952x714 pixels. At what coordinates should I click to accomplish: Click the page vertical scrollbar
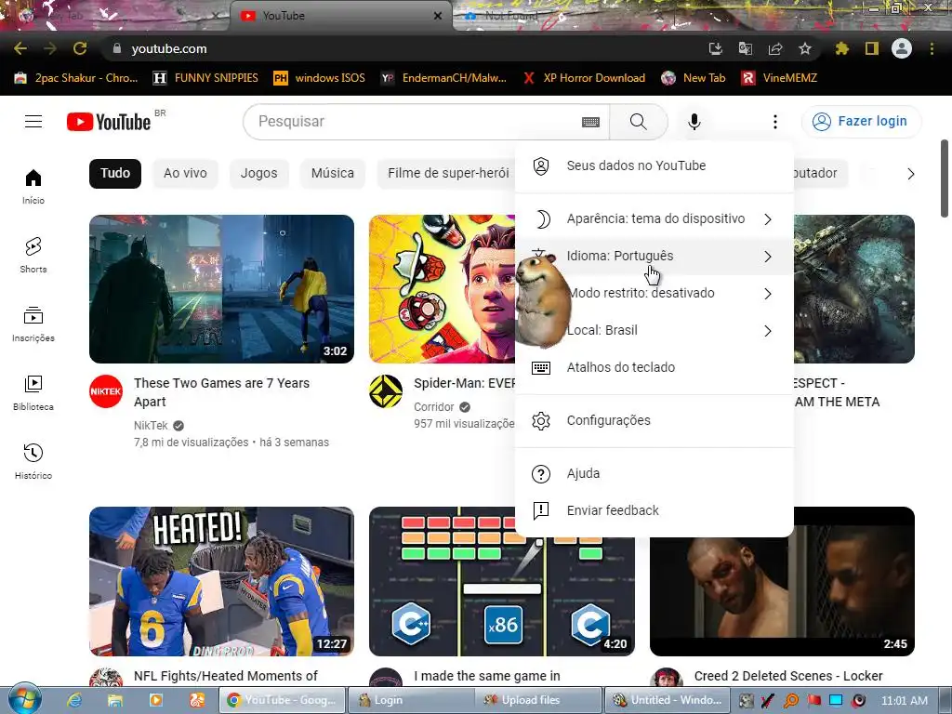945,178
